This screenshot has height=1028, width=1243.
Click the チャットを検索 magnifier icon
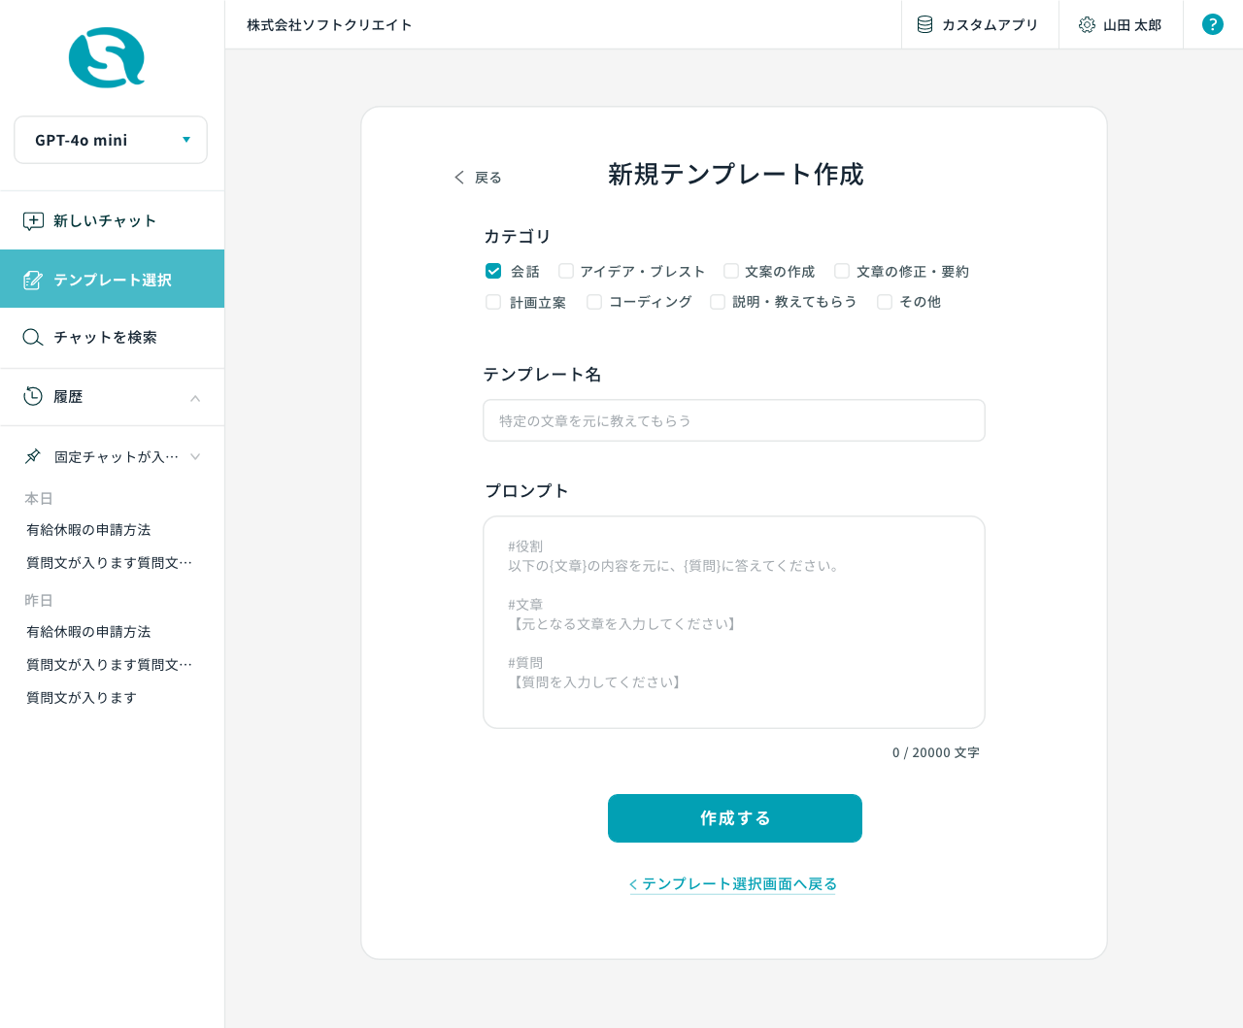pyautogui.click(x=33, y=337)
